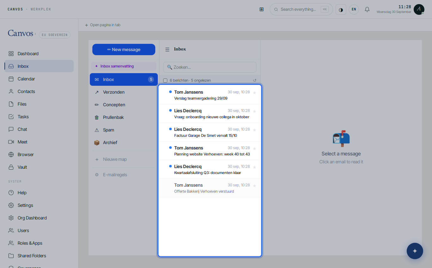Open notifications bell

point(367,9)
